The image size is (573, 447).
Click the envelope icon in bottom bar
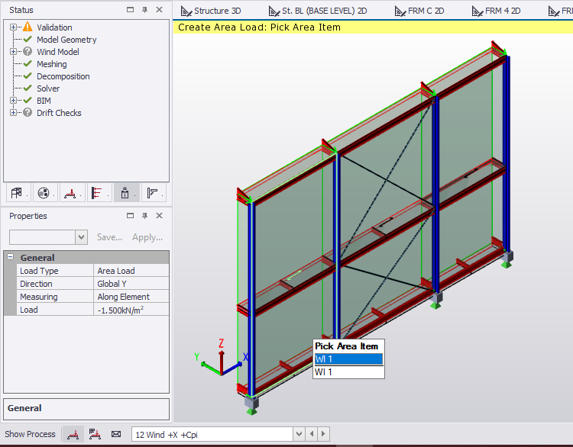tap(116, 434)
